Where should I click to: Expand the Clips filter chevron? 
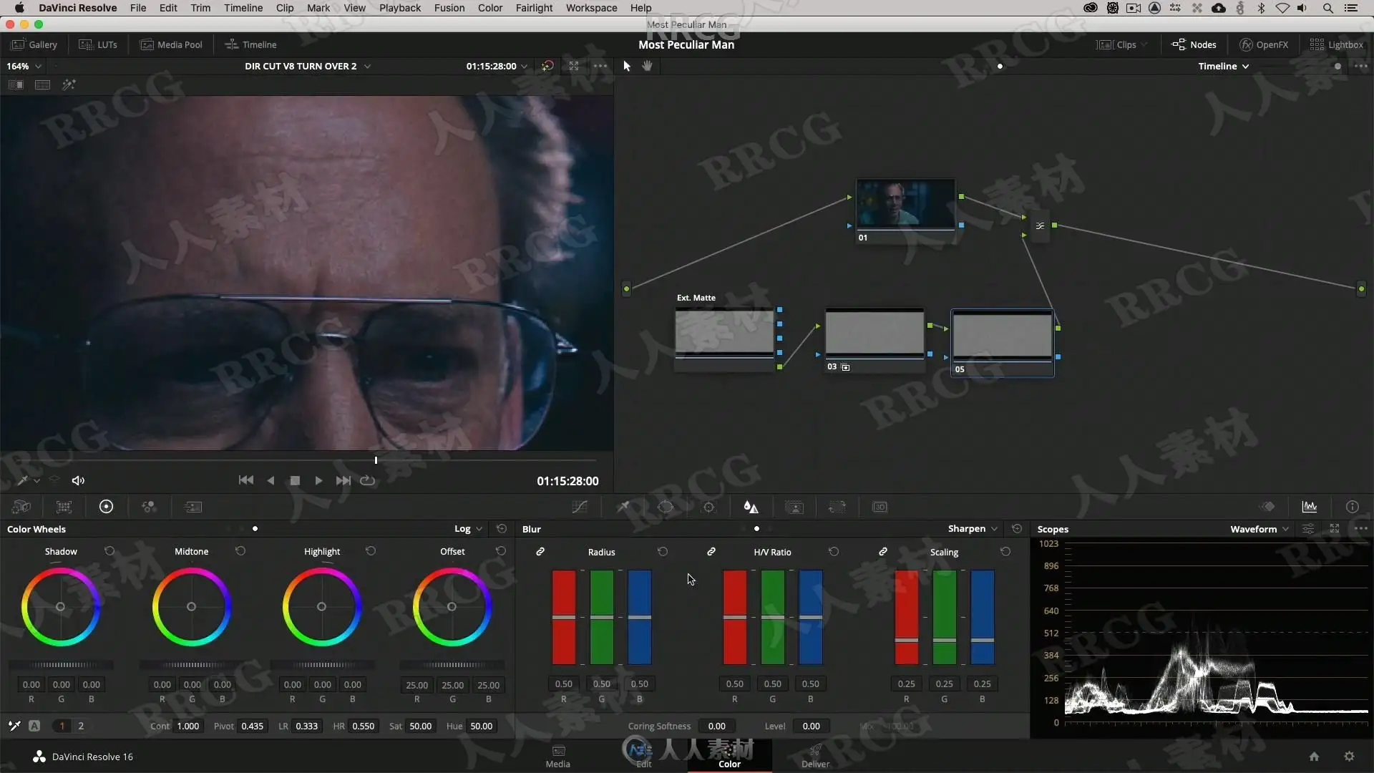1145,44
